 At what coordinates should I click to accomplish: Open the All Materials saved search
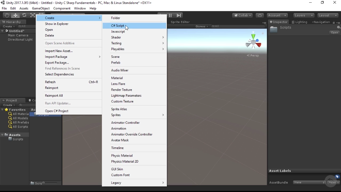click(x=18, y=114)
